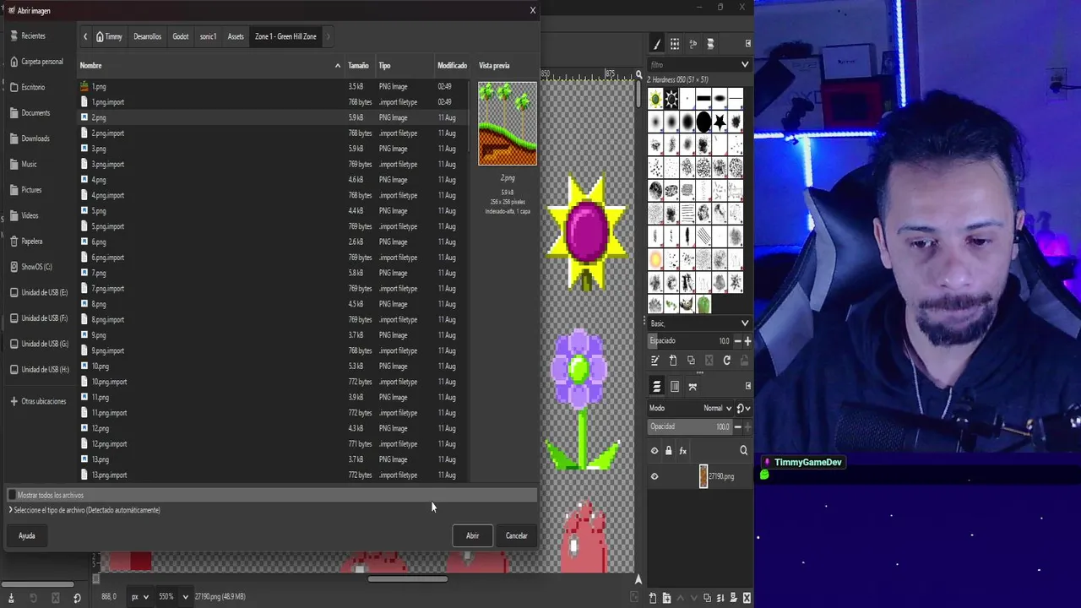This screenshot has width=1081, height=608.
Task: Sort file list by Modificado column
Action: [x=452, y=66]
